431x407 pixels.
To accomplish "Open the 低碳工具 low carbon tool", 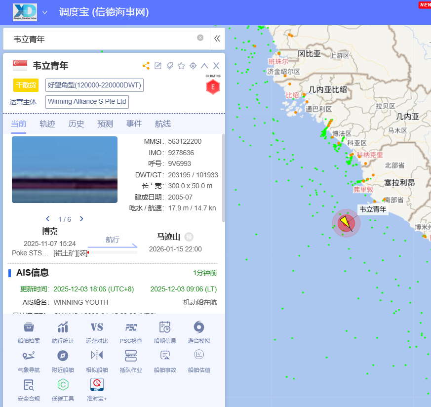I will pyautogui.click(x=63, y=389).
